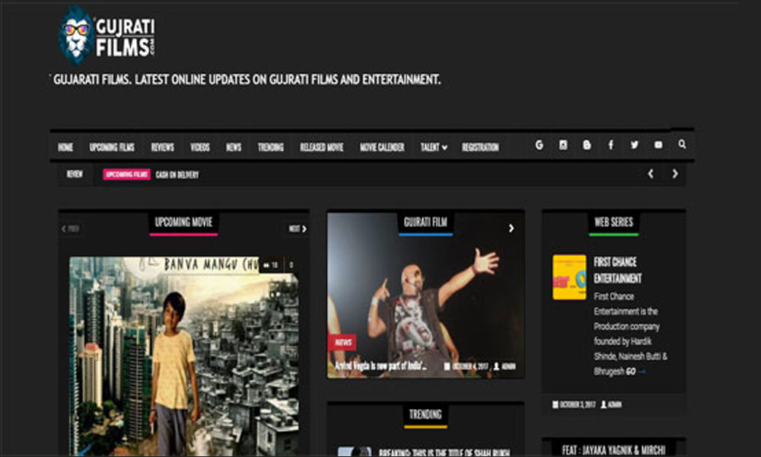Visit the Twitter profile icon
Image resolution: width=761 pixels, height=457 pixels.
tap(635, 145)
